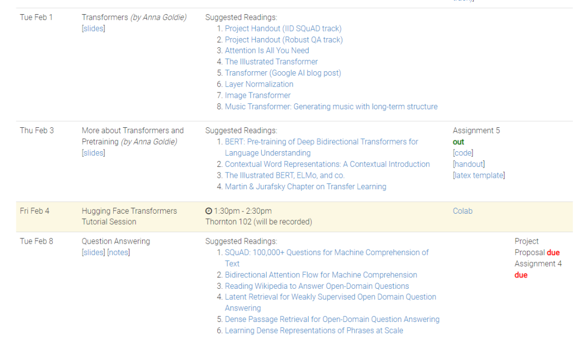
Task: Open the Colab link for Hugging Face tutorial
Action: [463, 211]
